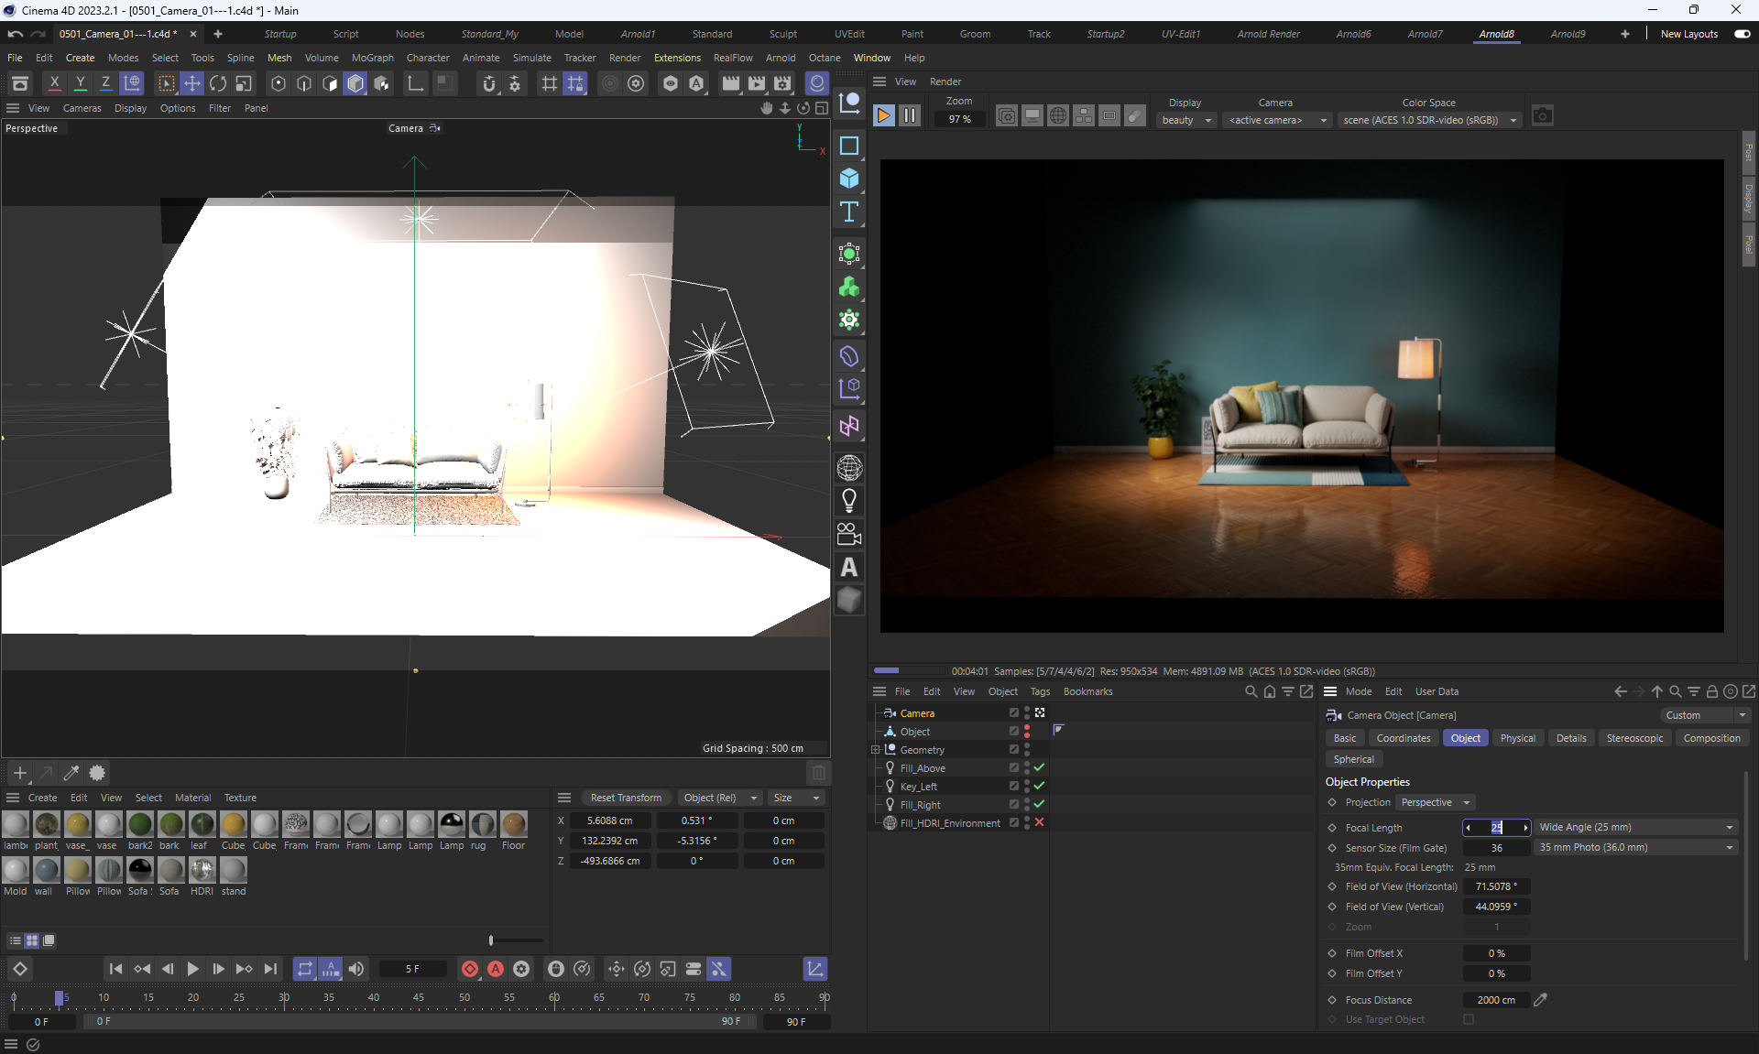The image size is (1759, 1054).
Task: Expand the Geometry object tree node
Action: pyautogui.click(x=875, y=749)
